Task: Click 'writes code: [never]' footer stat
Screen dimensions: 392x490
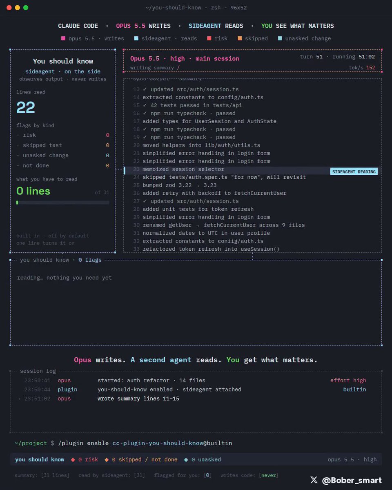Action: pyautogui.click(x=249, y=475)
